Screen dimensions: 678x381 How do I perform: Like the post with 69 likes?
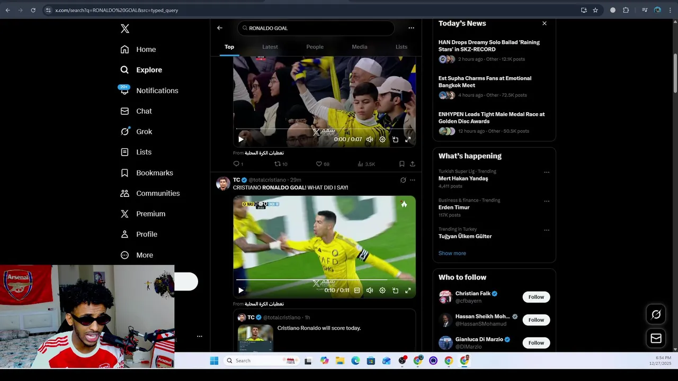click(322, 164)
